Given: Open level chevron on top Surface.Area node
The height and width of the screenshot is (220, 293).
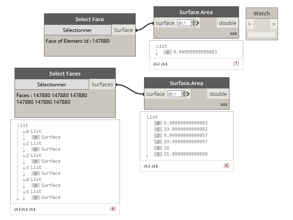Looking at the screenshot, I should pos(198,23).
